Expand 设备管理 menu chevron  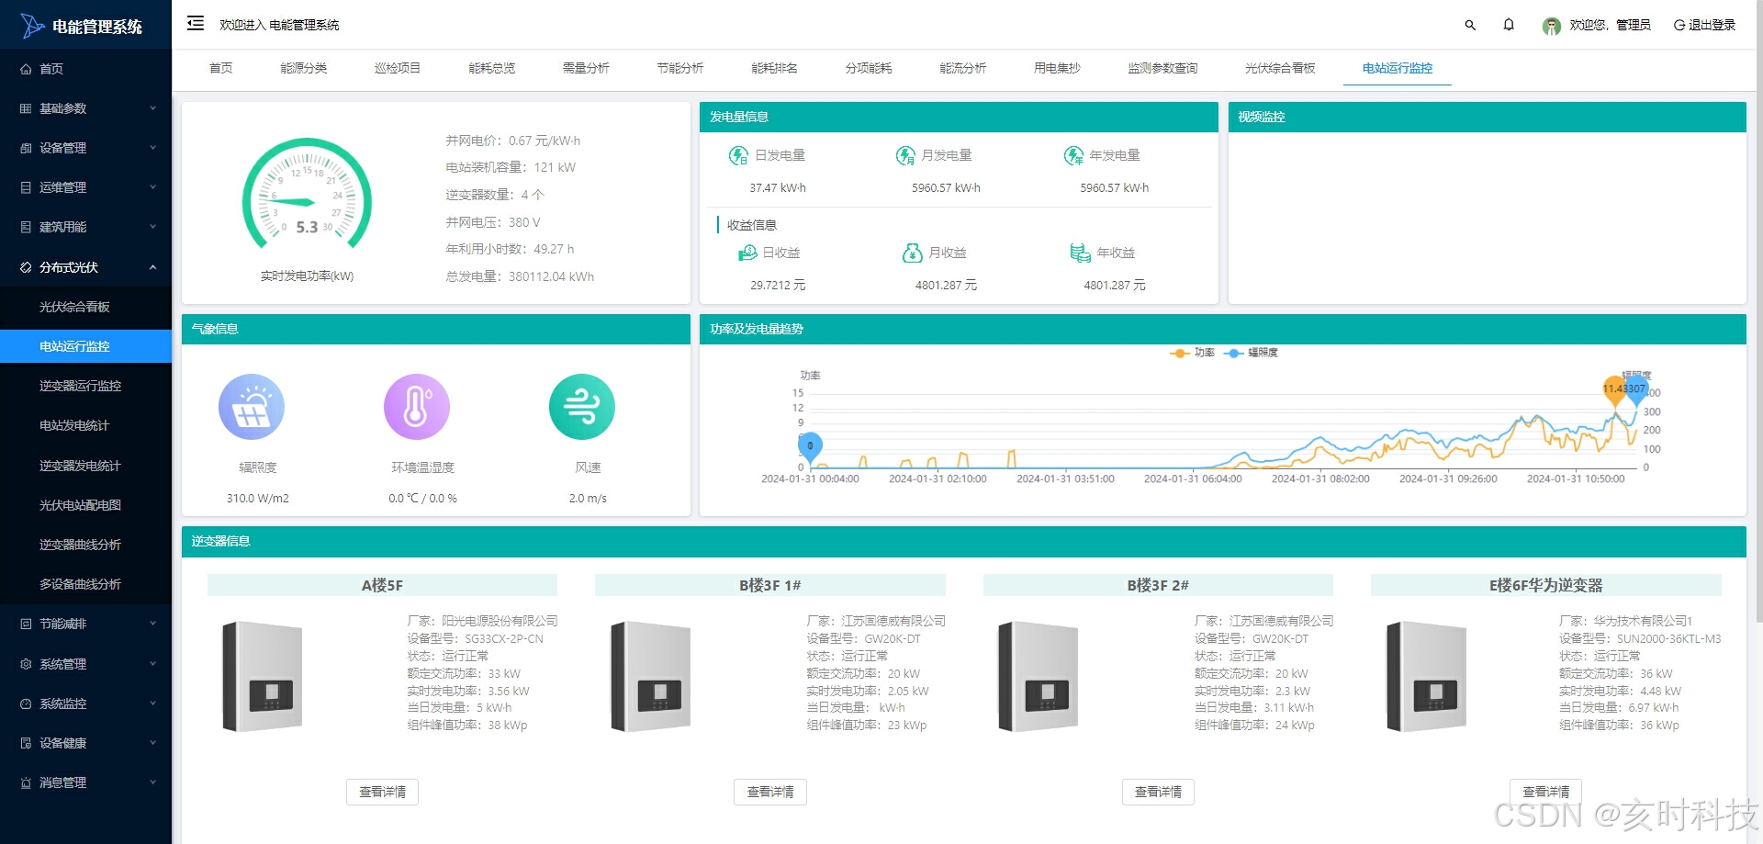[x=152, y=148]
